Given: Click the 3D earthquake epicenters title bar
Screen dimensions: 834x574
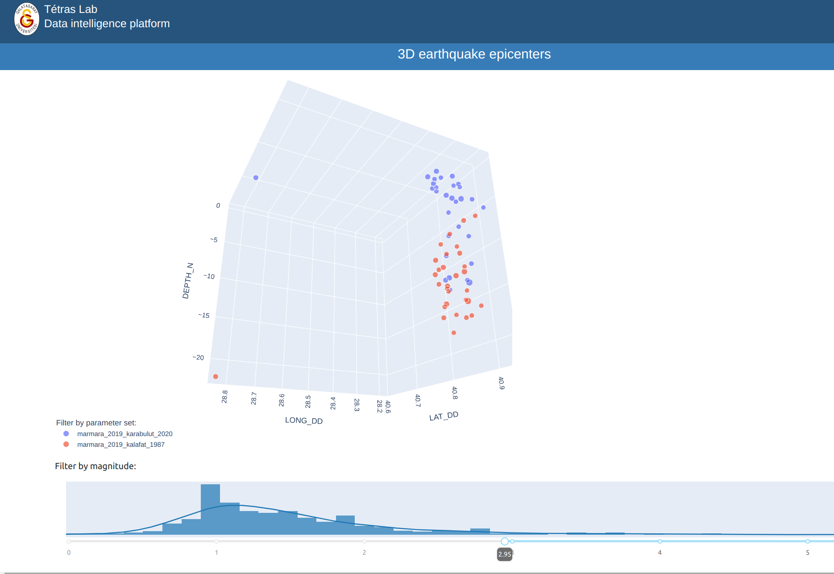Looking at the screenshot, I should pos(474,54).
